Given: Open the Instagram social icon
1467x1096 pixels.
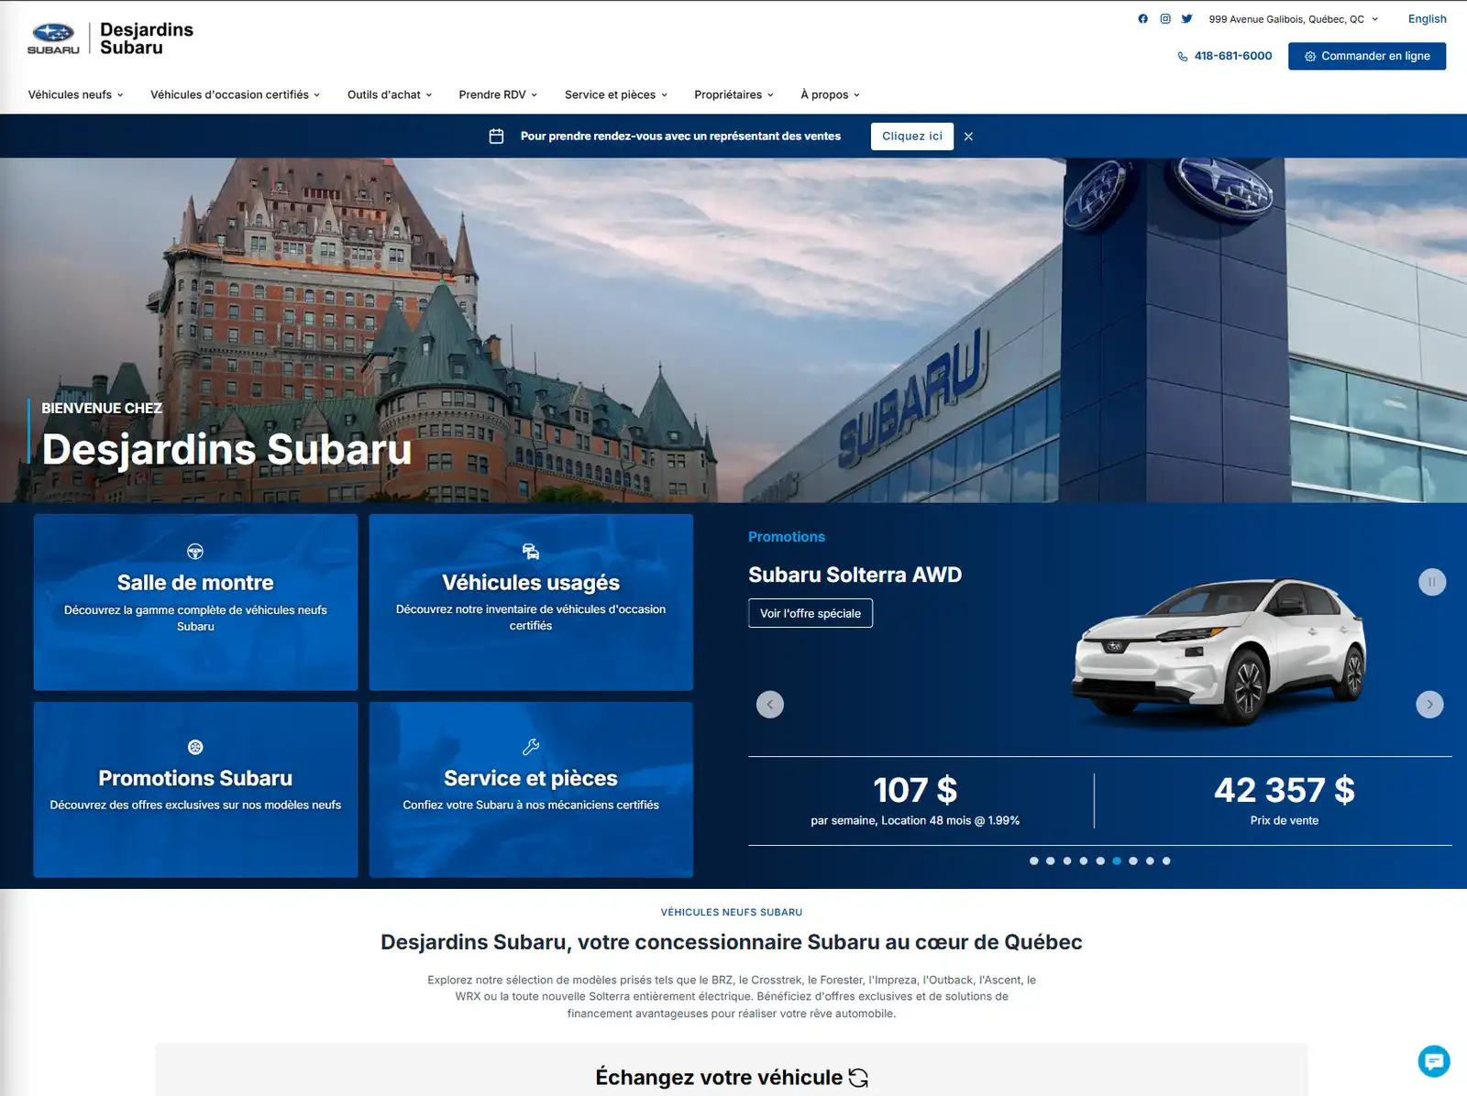Looking at the screenshot, I should point(1165,18).
